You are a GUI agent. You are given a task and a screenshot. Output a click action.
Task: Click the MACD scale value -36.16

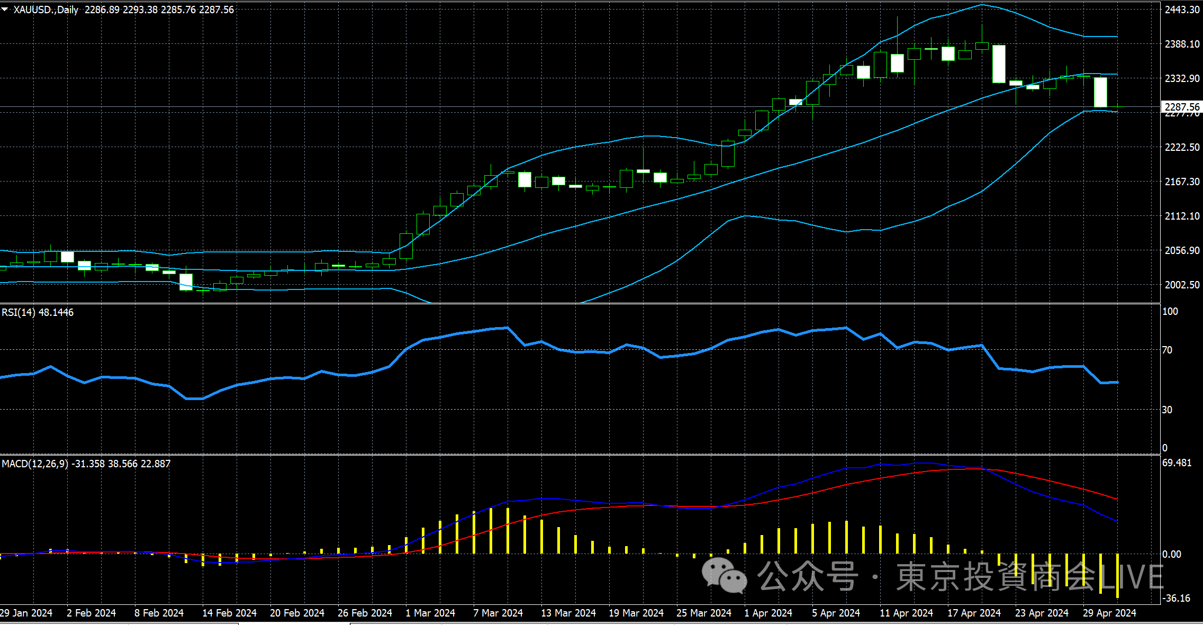coord(1176,598)
